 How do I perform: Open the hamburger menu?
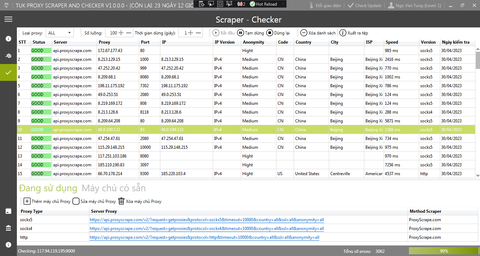point(8,19)
